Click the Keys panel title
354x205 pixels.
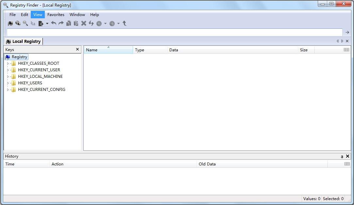pos(9,49)
